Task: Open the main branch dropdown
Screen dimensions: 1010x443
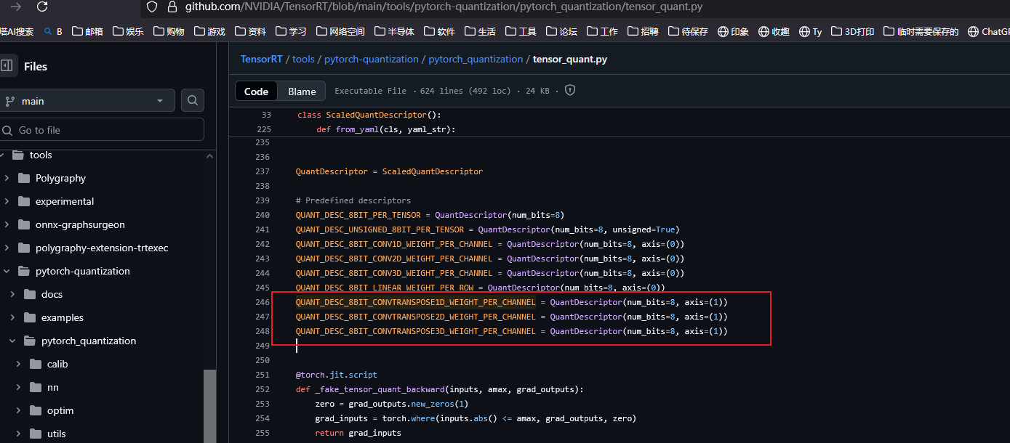Action: click(87, 101)
